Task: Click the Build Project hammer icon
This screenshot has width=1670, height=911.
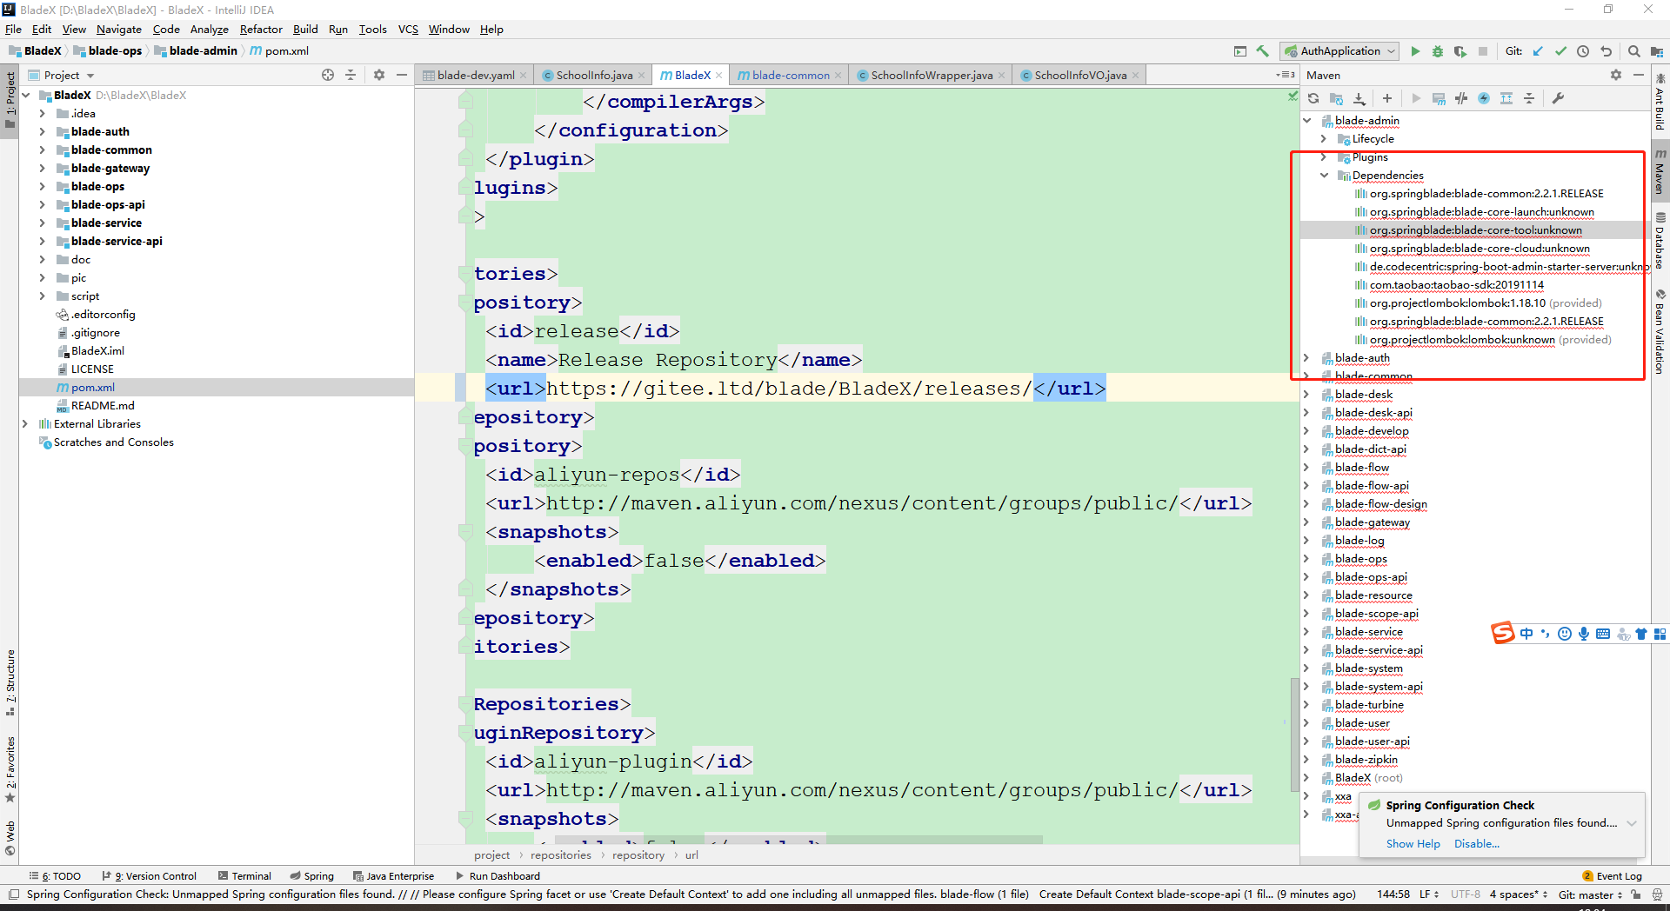Action: pyautogui.click(x=1263, y=51)
